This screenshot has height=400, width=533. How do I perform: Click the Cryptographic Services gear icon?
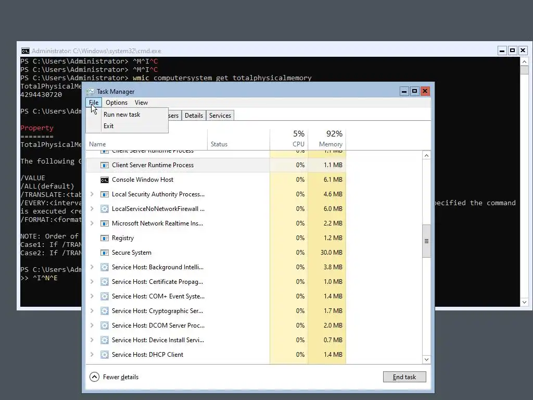pos(104,311)
